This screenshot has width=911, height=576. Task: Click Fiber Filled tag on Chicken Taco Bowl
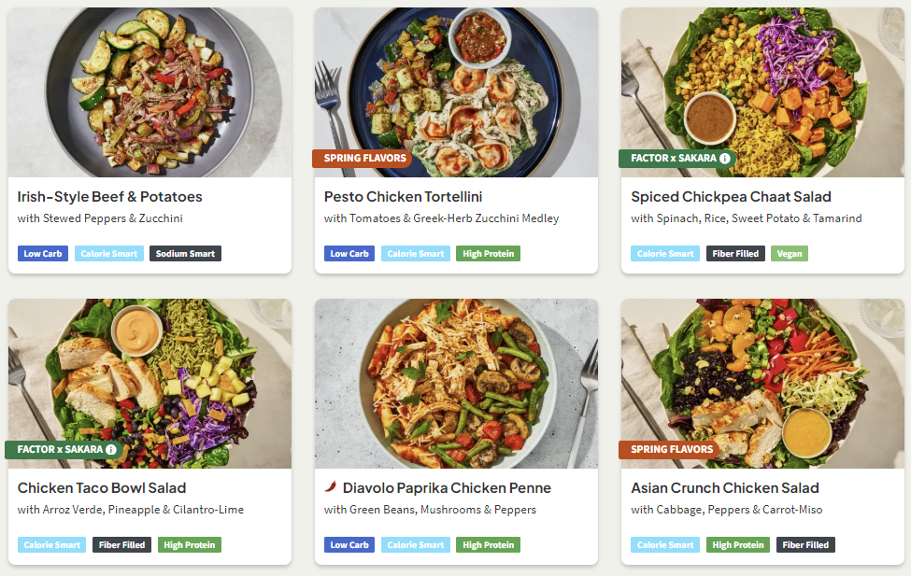coord(121,545)
